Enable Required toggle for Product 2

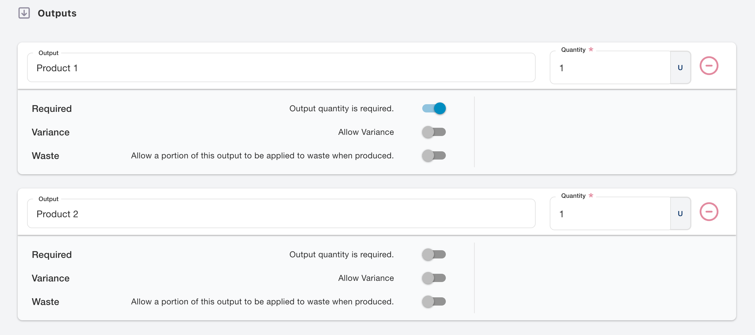(434, 255)
